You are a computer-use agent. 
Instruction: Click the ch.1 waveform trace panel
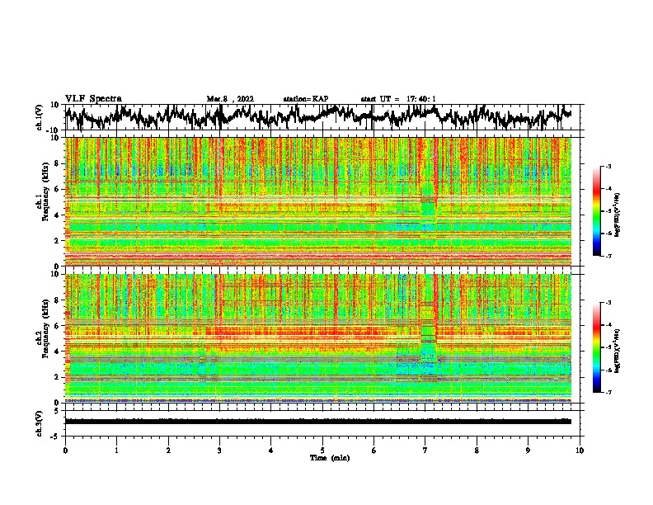(x=324, y=117)
